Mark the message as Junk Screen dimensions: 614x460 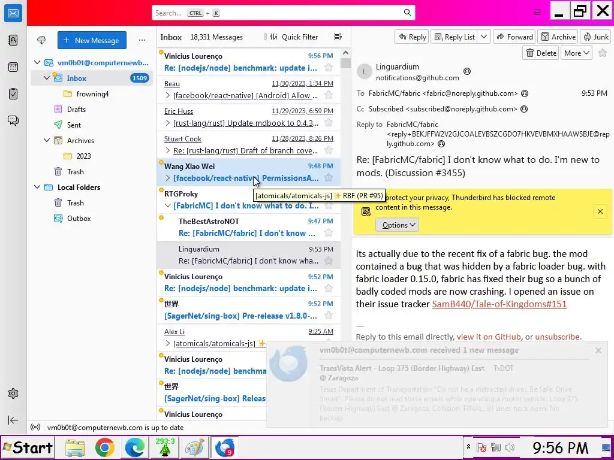(x=596, y=37)
